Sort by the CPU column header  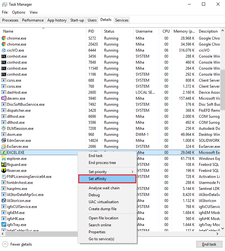pos(166,31)
